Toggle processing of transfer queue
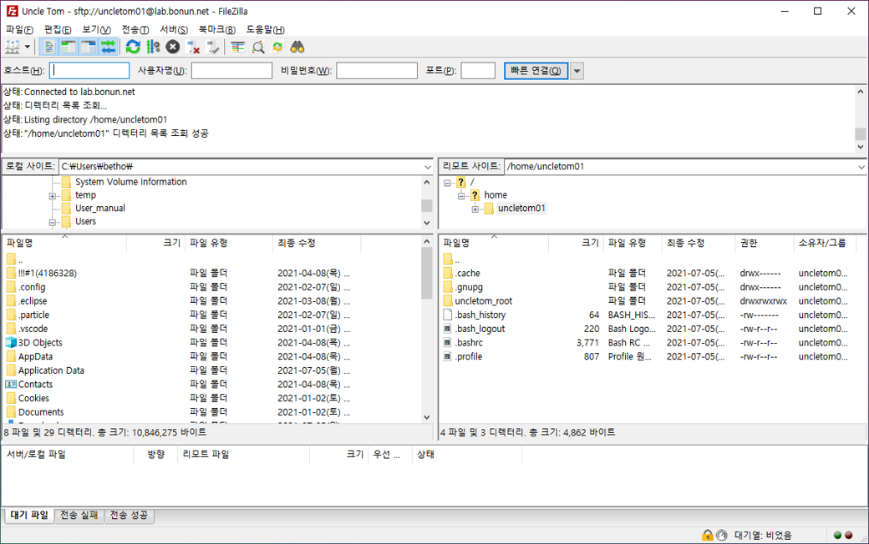 (x=153, y=47)
